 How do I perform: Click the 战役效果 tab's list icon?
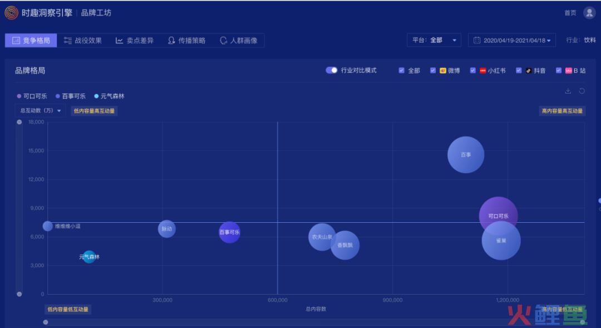coord(68,40)
